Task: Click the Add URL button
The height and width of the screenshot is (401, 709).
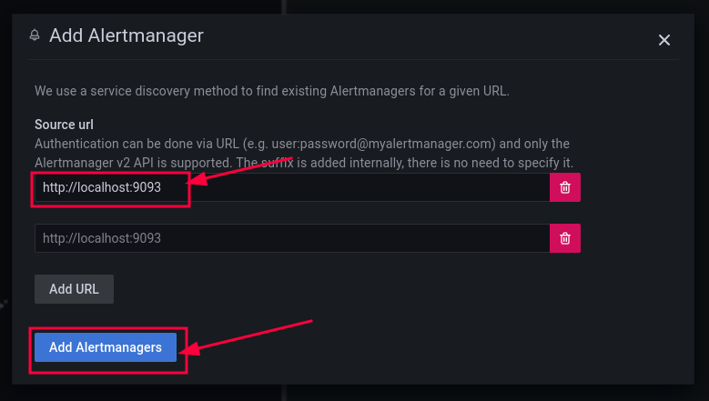Action: coord(74,288)
